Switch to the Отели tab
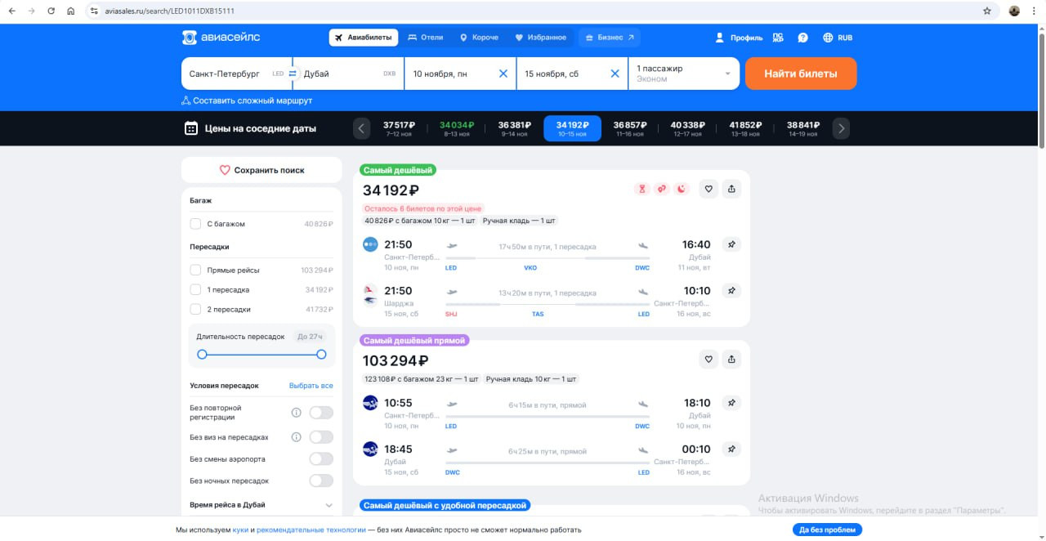Image resolution: width=1046 pixels, height=541 pixels. (x=425, y=38)
